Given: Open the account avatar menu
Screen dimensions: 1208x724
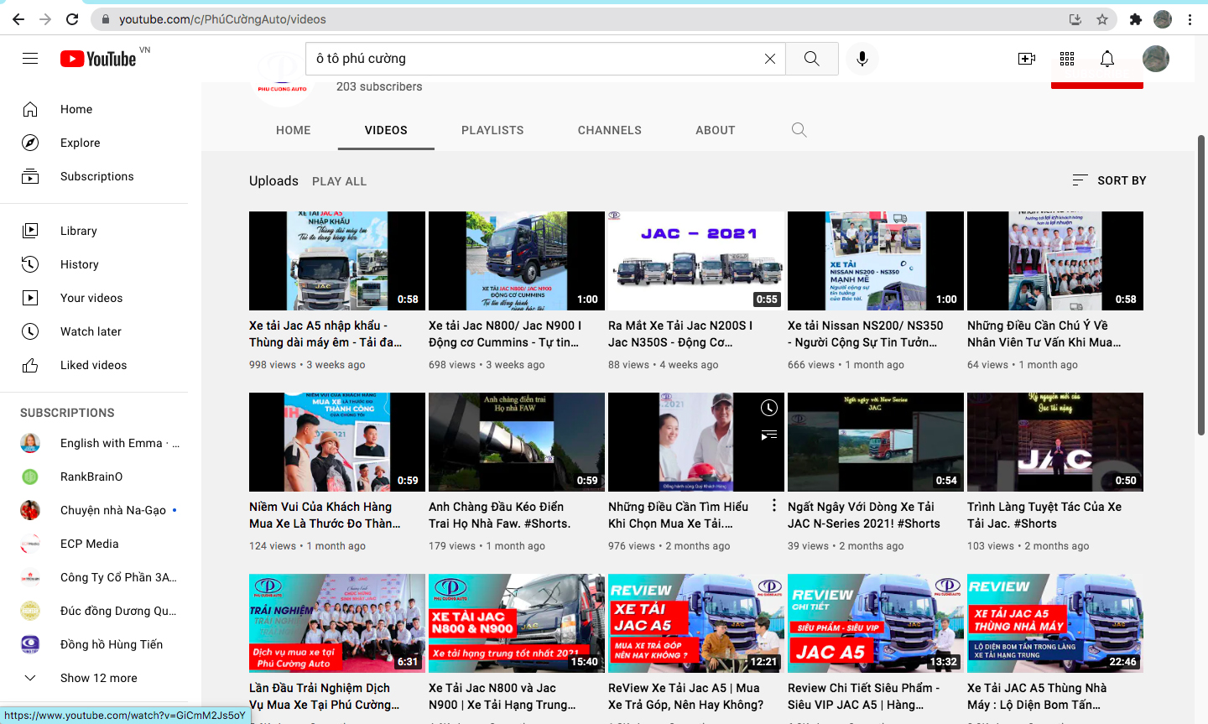Looking at the screenshot, I should click(1156, 59).
